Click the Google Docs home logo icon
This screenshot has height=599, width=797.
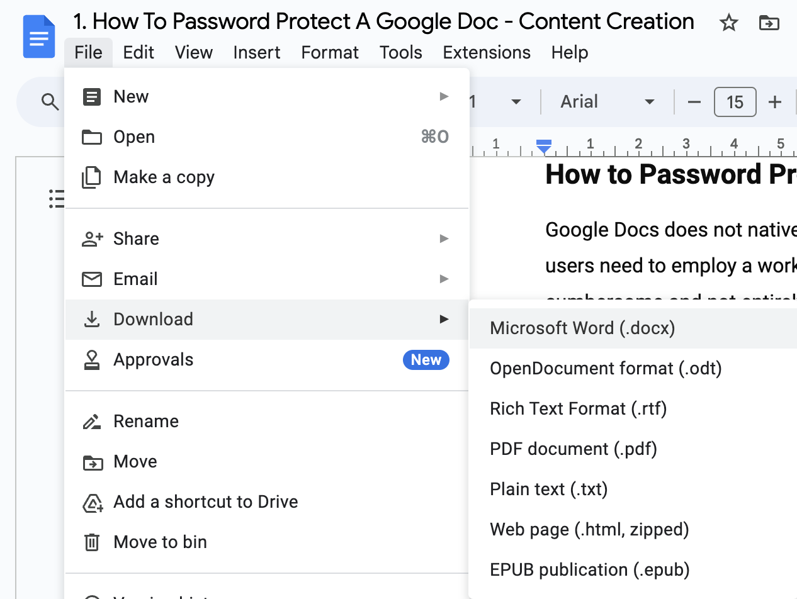point(39,36)
